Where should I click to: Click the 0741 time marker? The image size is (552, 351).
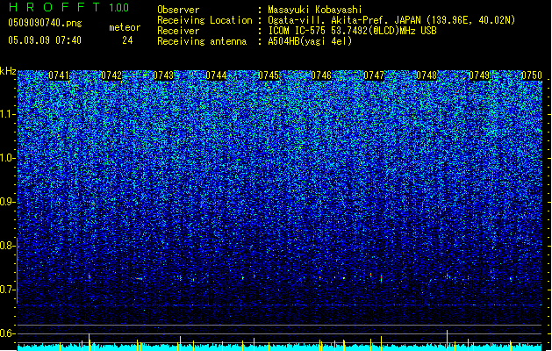click(x=59, y=75)
